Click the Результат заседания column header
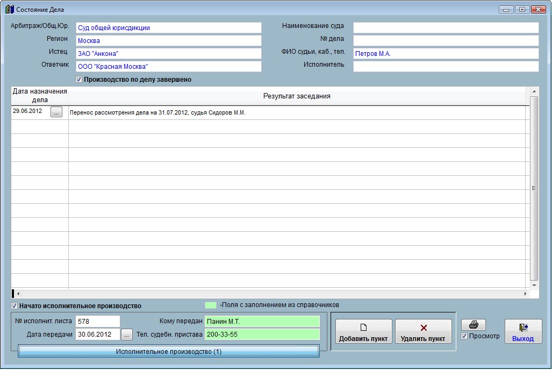The width and height of the screenshot is (552, 370). [296, 96]
